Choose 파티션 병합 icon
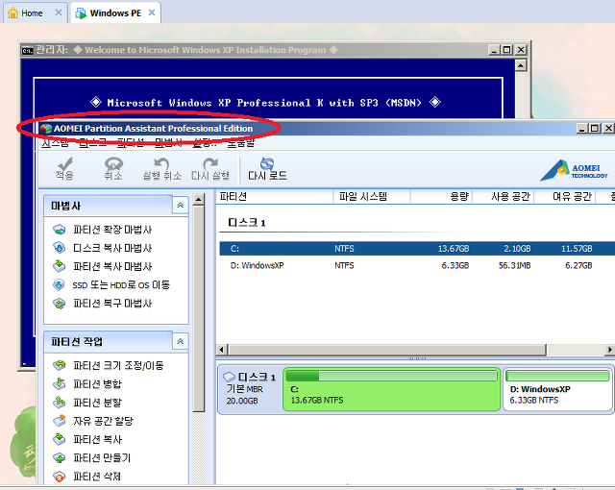Viewport: 615px width, 490px height. click(x=60, y=383)
